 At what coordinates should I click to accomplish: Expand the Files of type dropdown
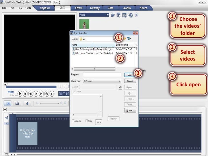pos(119,81)
